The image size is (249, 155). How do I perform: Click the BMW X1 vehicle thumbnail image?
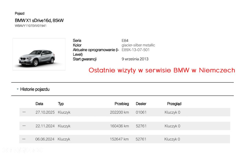(39, 54)
